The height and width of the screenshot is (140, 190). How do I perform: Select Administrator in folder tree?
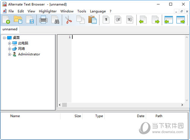point(29,54)
